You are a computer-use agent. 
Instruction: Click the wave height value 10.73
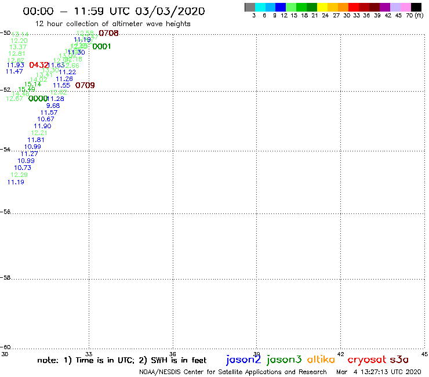[x=23, y=168]
